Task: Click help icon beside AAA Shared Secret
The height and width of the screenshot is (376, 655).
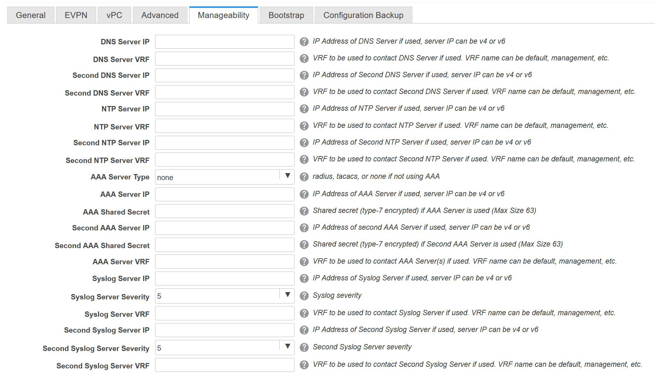Action: tap(304, 211)
